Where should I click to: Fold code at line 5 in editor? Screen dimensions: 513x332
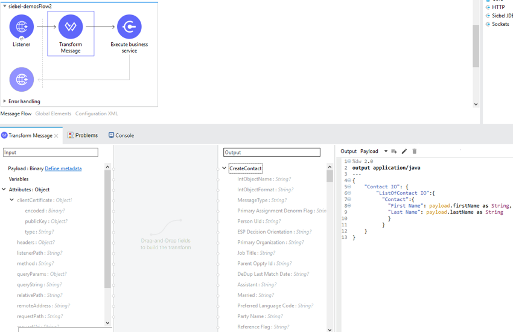point(349,187)
